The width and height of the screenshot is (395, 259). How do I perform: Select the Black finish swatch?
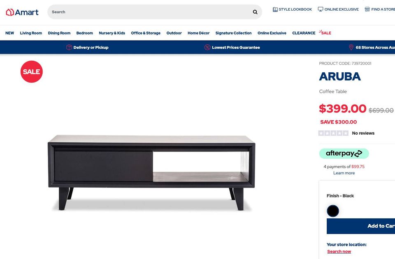pyautogui.click(x=333, y=211)
